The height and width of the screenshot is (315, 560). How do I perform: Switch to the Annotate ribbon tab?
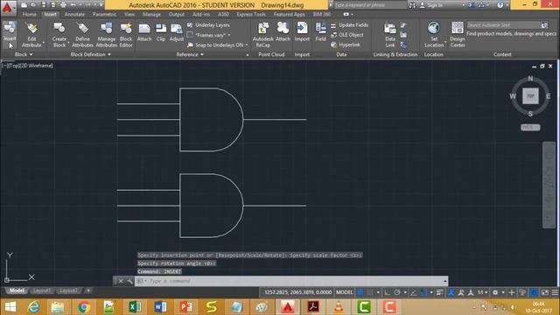click(x=74, y=14)
